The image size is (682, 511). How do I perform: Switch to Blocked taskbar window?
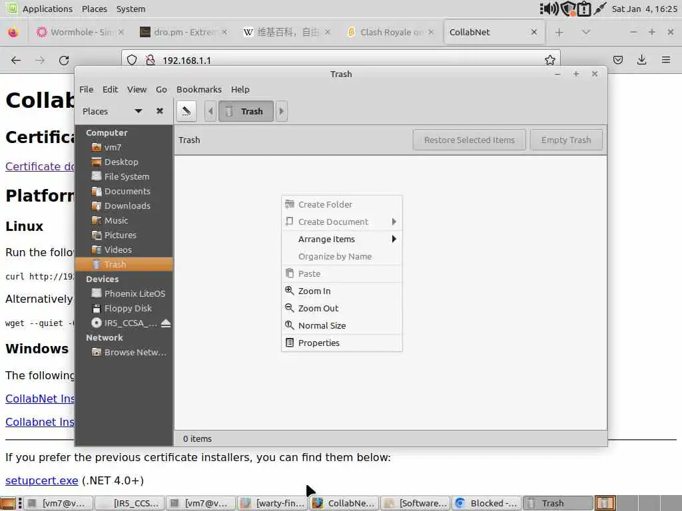pos(486,503)
